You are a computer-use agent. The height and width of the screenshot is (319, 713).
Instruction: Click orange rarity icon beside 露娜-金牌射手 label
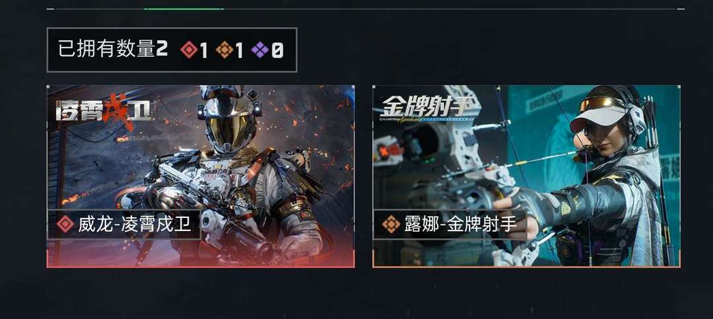pos(391,225)
